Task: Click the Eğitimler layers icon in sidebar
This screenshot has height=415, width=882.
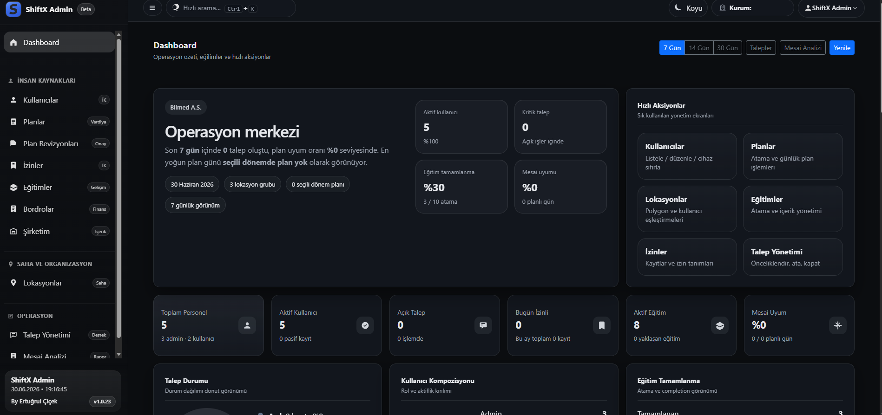Action: pyautogui.click(x=13, y=188)
